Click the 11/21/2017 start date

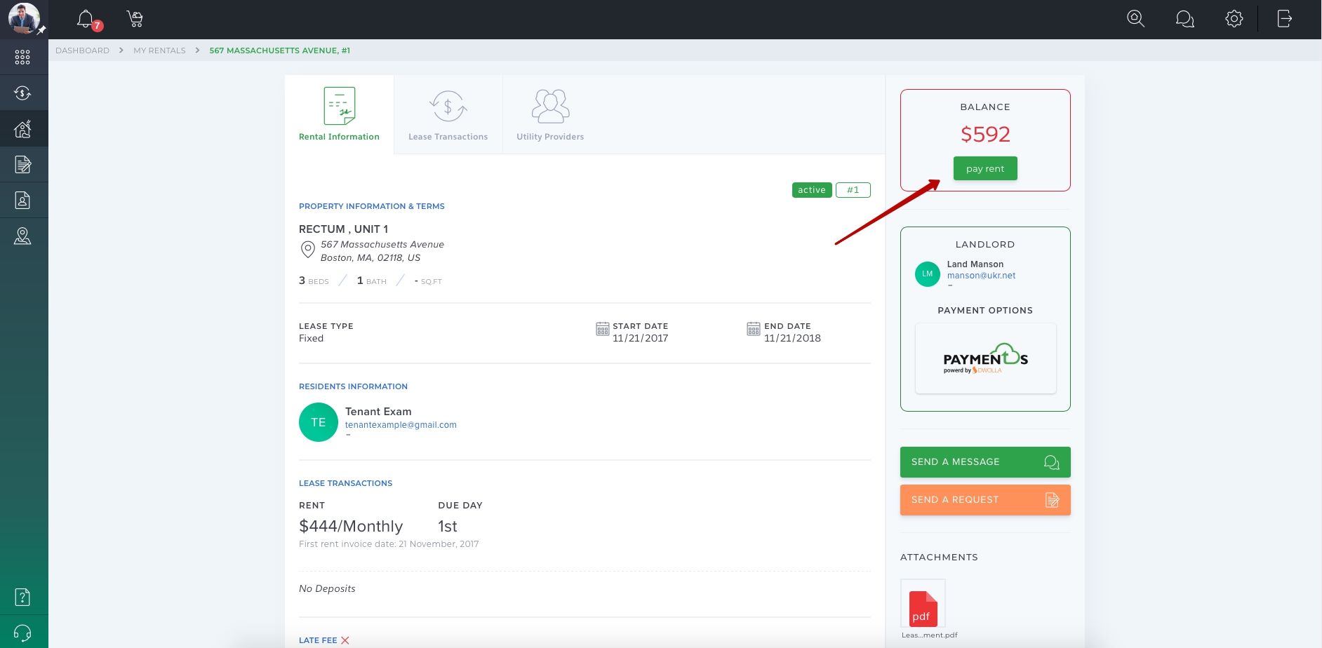[x=640, y=338]
